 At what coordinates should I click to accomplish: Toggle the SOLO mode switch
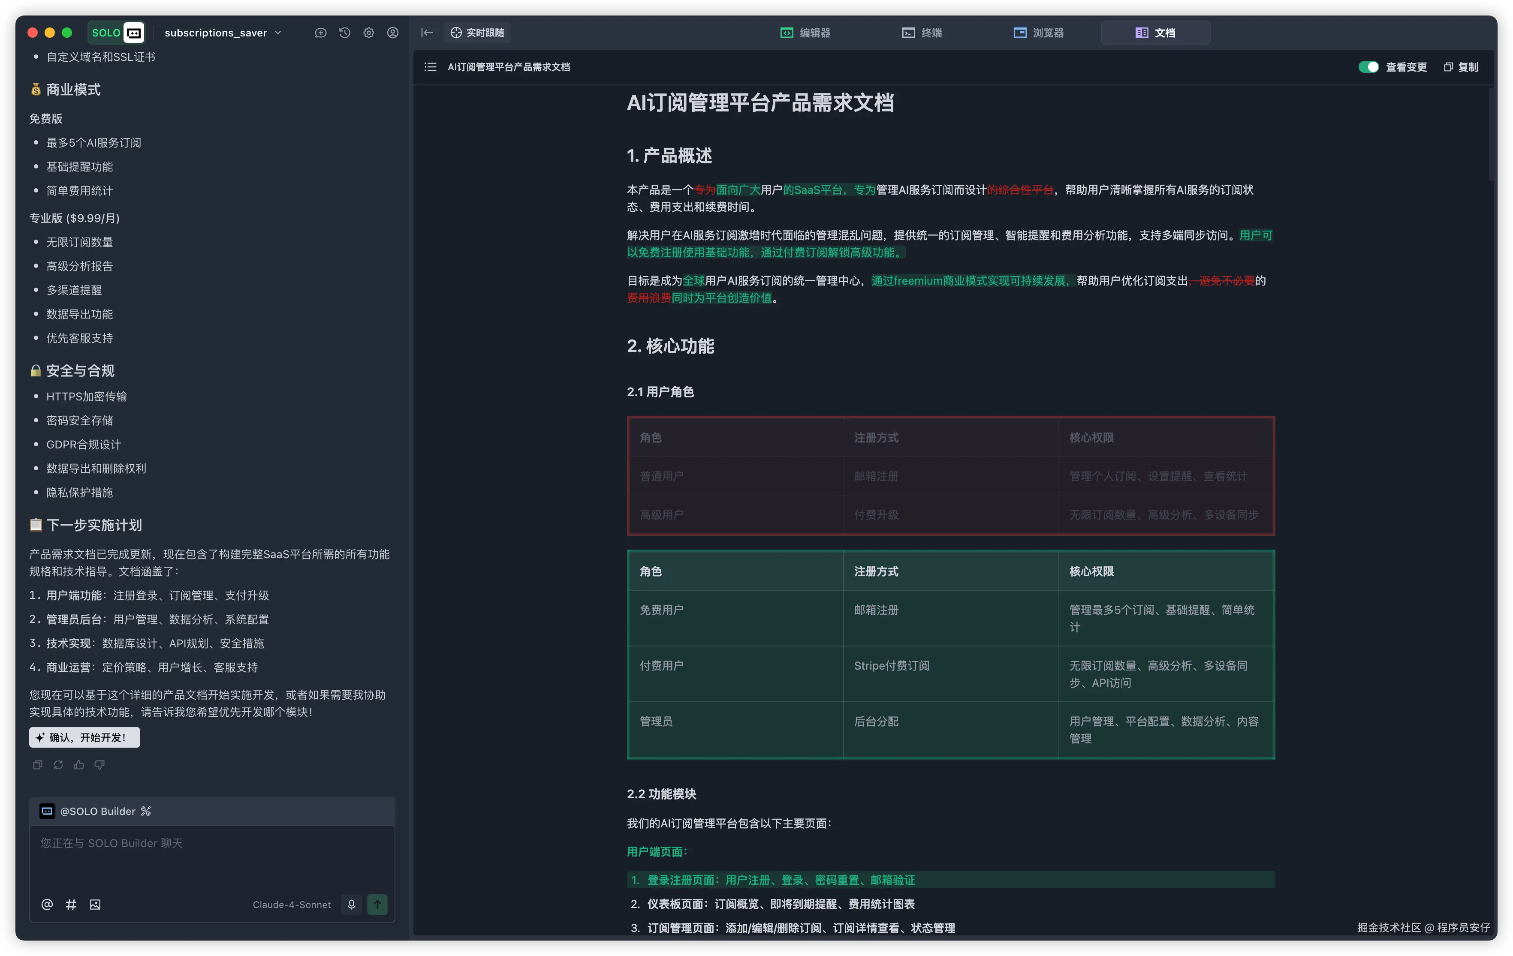point(117,33)
